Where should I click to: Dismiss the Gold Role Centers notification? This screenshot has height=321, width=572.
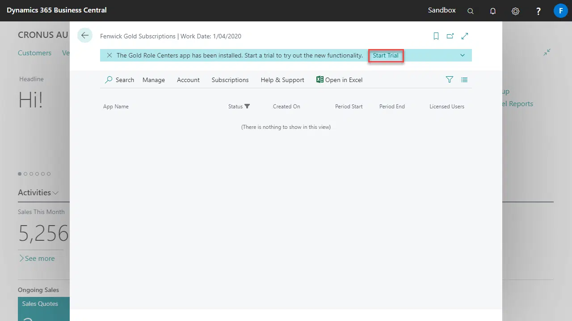(x=109, y=55)
